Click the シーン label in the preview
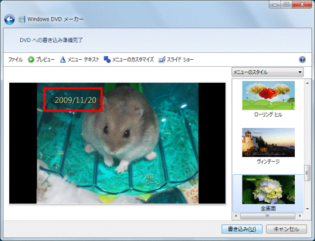Screen dimensions: 315x241 click(x=153, y=183)
